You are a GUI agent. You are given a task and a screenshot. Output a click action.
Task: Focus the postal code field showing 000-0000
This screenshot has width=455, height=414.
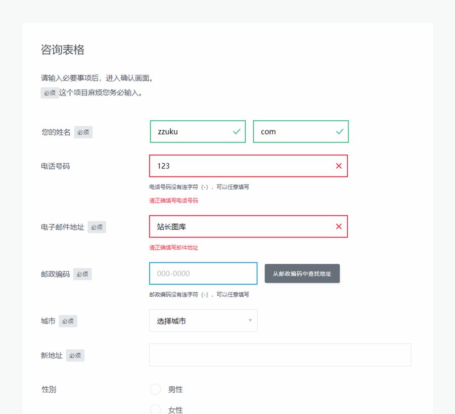click(203, 273)
